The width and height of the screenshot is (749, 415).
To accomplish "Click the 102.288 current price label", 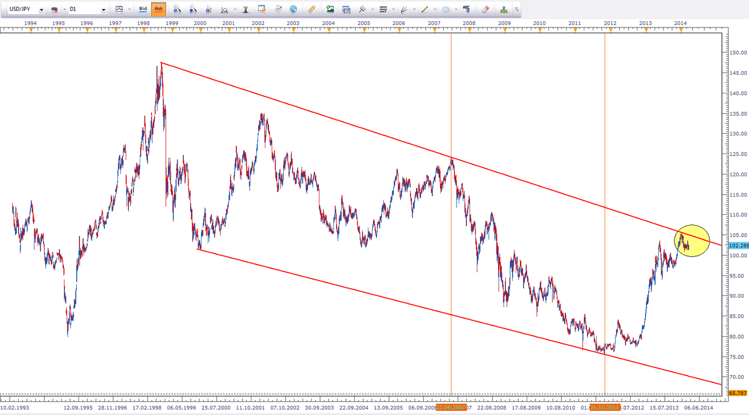I will coord(739,245).
